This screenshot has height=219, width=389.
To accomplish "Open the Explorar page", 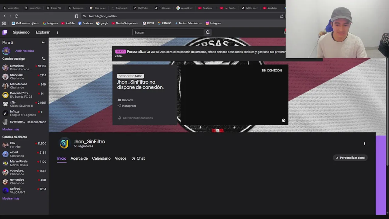I will tap(43, 32).
